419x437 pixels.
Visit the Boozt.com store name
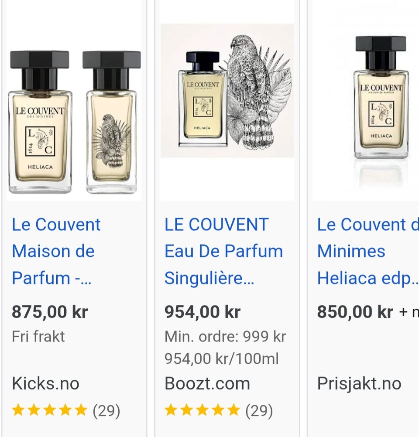pyautogui.click(x=207, y=383)
